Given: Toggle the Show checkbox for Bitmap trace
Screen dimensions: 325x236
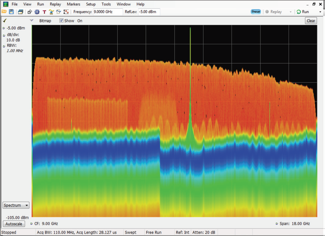Looking at the screenshot, I should tap(61, 21).
